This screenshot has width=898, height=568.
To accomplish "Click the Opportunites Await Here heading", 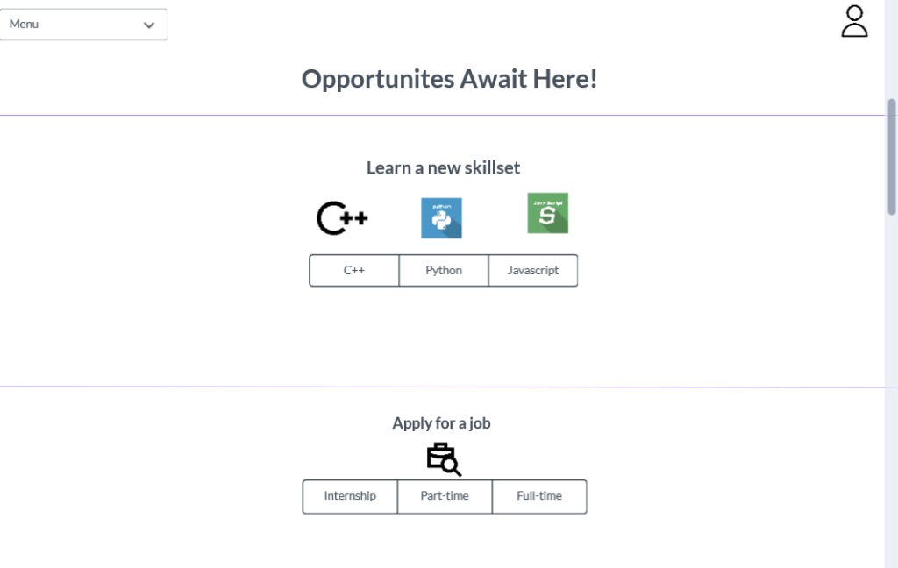I will pyautogui.click(x=450, y=79).
